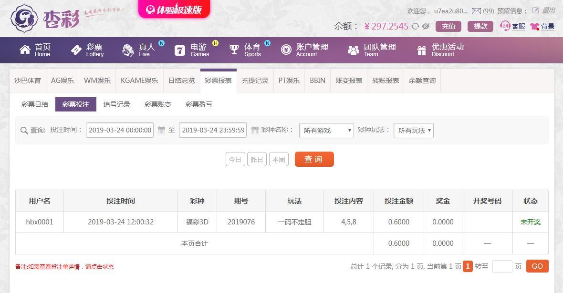Image resolution: width=563 pixels, height=293 pixels.
Task: Click the 杏彩 site logo
Action: click(45, 18)
